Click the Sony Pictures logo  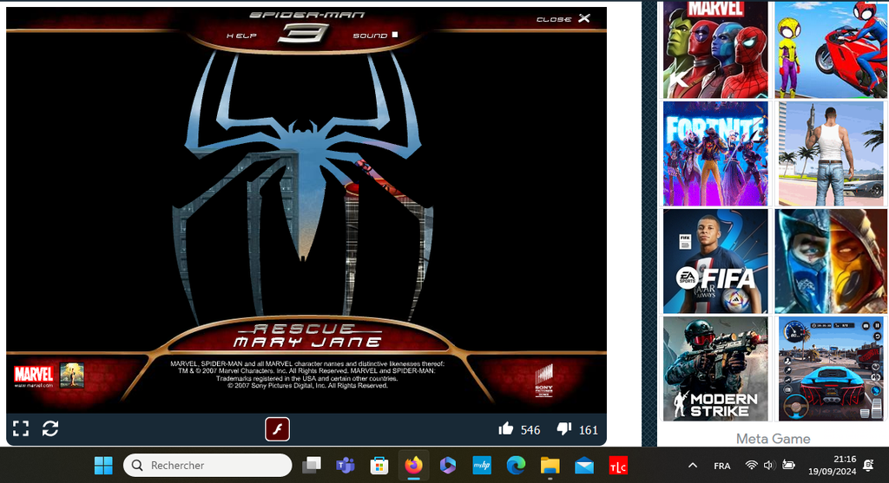click(x=544, y=381)
